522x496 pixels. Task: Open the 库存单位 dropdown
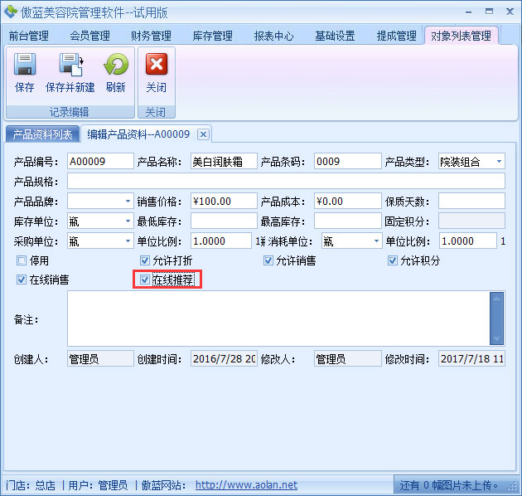[x=128, y=221]
